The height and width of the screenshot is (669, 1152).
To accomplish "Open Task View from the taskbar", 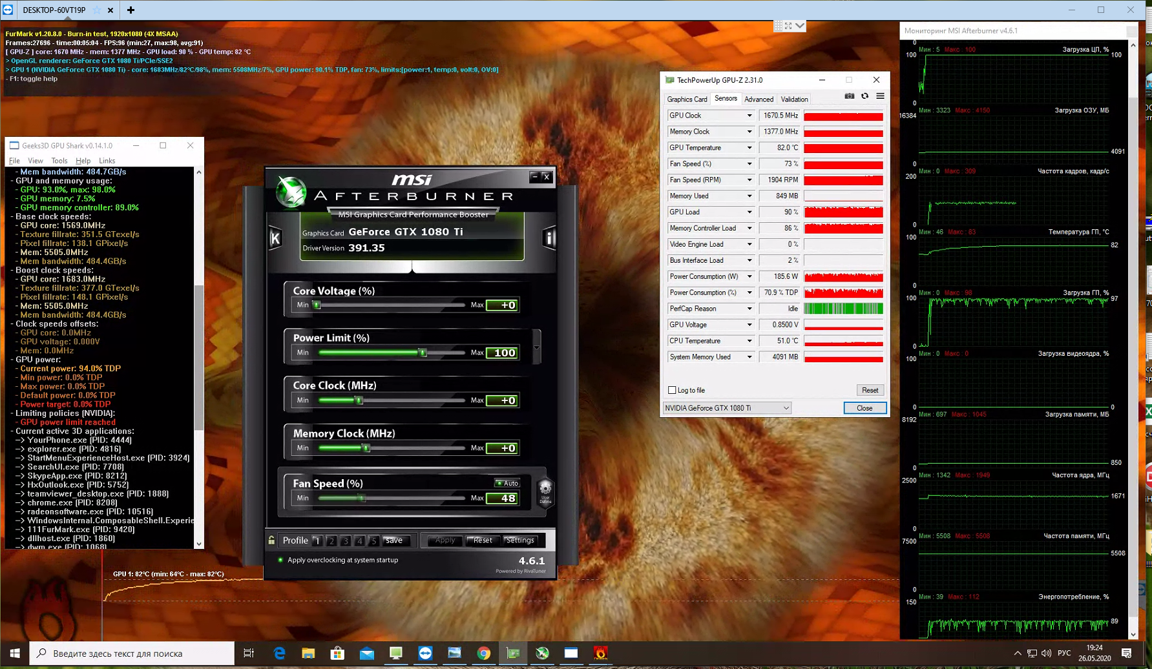I will 249,654.
